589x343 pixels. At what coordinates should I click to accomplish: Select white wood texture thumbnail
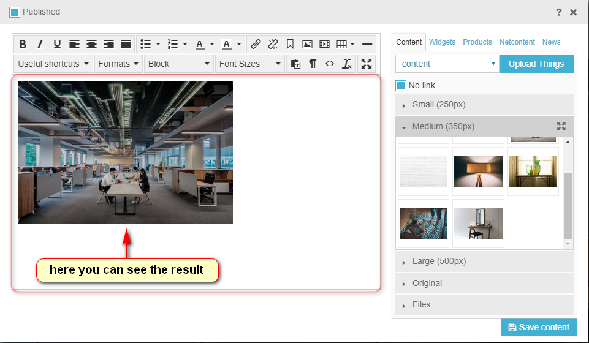tap(424, 171)
